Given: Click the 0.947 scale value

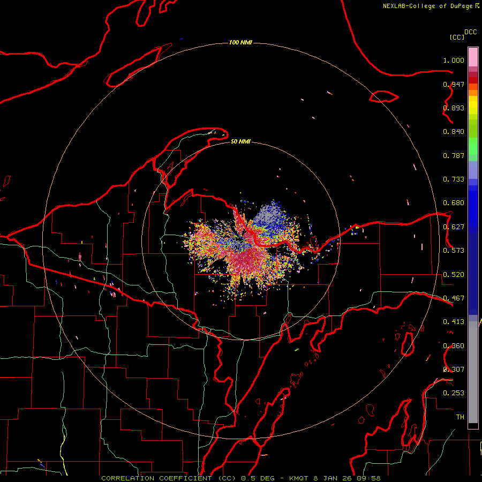Looking at the screenshot, I should 454,84.
